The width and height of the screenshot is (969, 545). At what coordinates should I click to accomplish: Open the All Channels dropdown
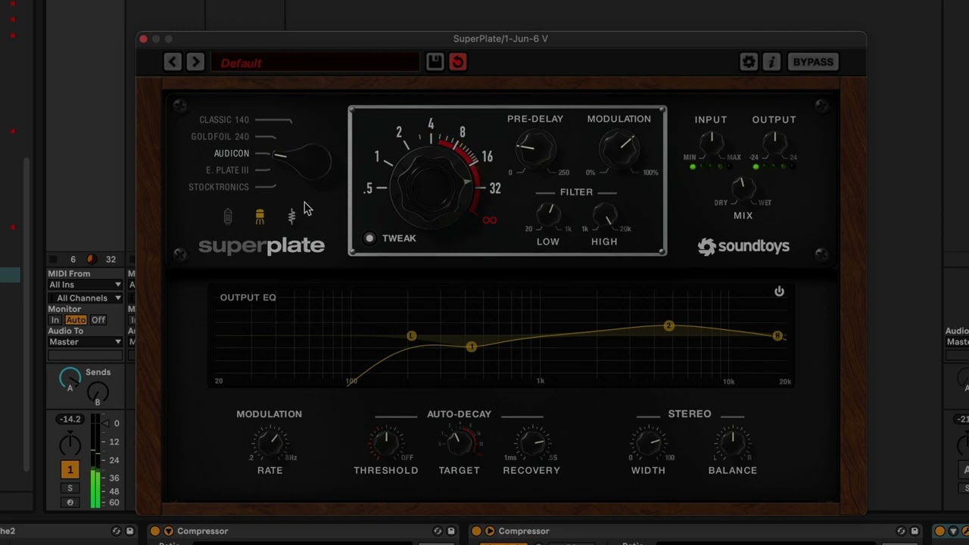85,298
